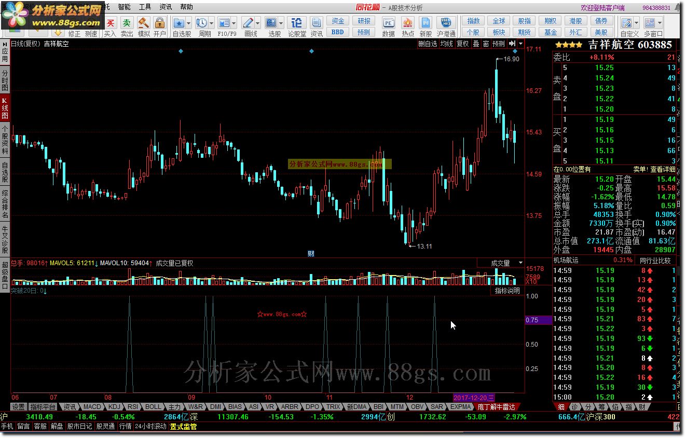Open the 新股 IPO icon
Viewport: 686px width, 438px height.
(426, 23)
